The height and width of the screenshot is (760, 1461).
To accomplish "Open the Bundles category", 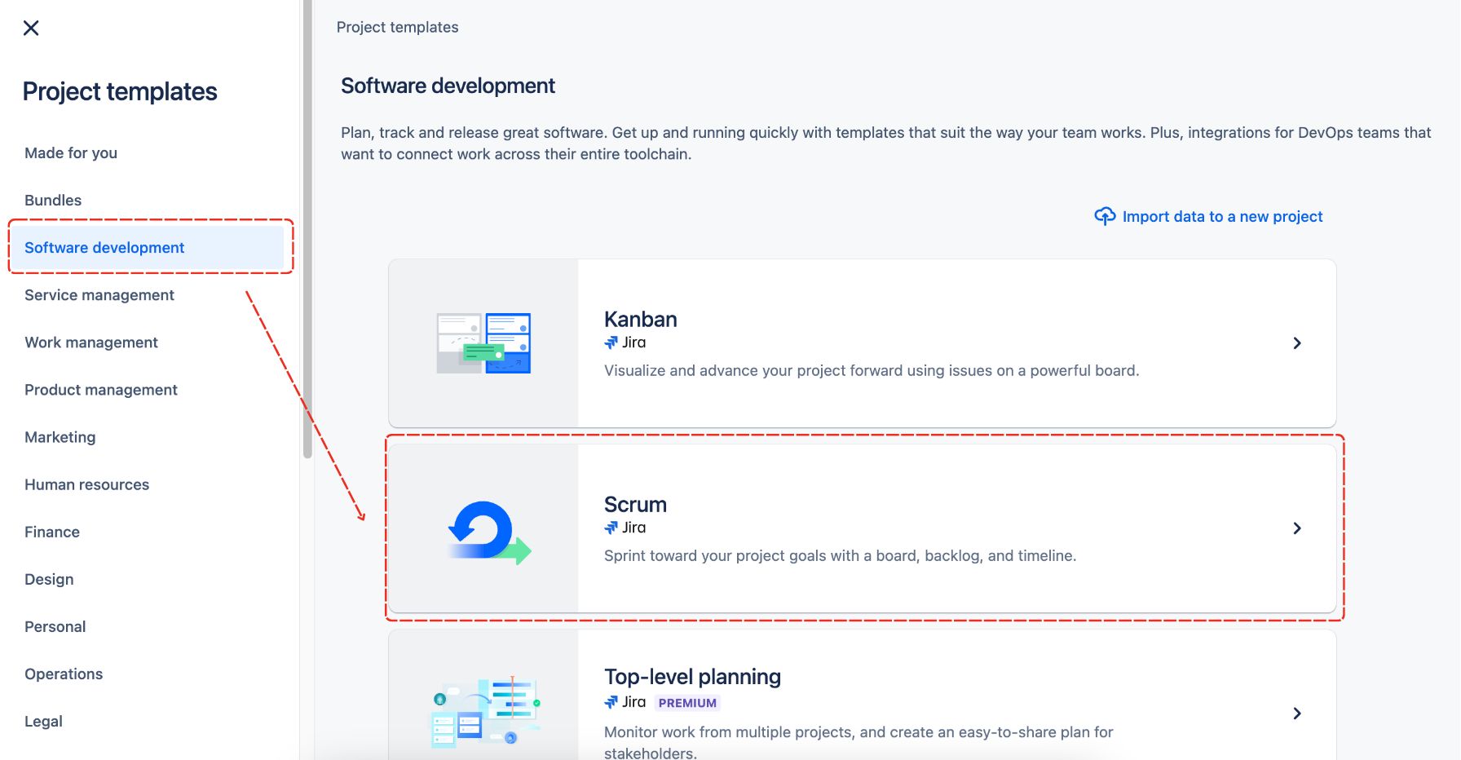I will click(x=52, y=200).
